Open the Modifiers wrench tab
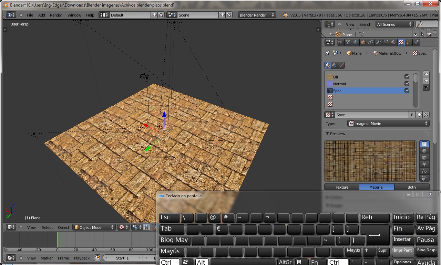Viewport: 441px width, 265px height. coord(378,42)
